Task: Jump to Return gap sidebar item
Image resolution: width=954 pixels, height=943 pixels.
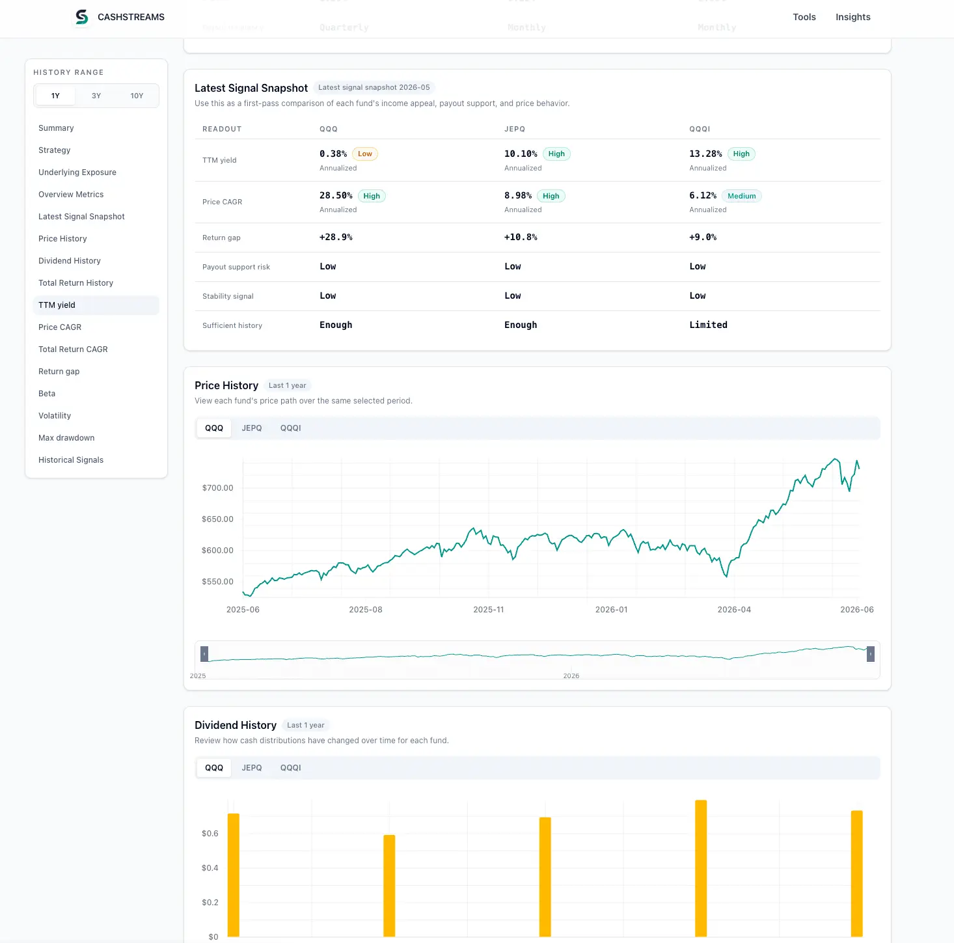Action: coord(96,372)
